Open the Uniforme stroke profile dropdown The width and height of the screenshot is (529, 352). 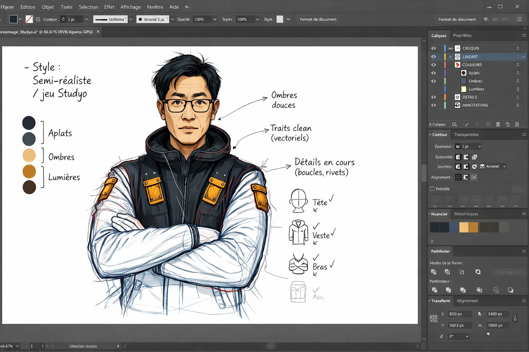tap(131, 19)
